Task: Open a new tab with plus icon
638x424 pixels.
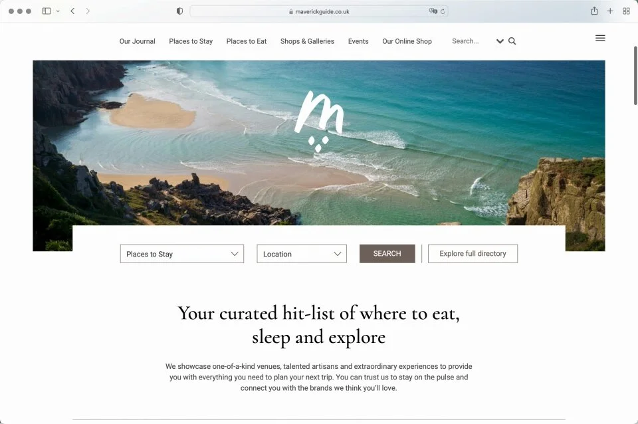Action: coord(610,11)
